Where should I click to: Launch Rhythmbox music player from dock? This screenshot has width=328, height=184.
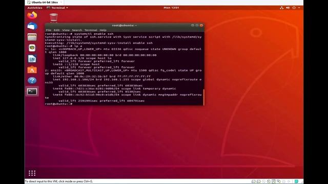pos(32,48)
